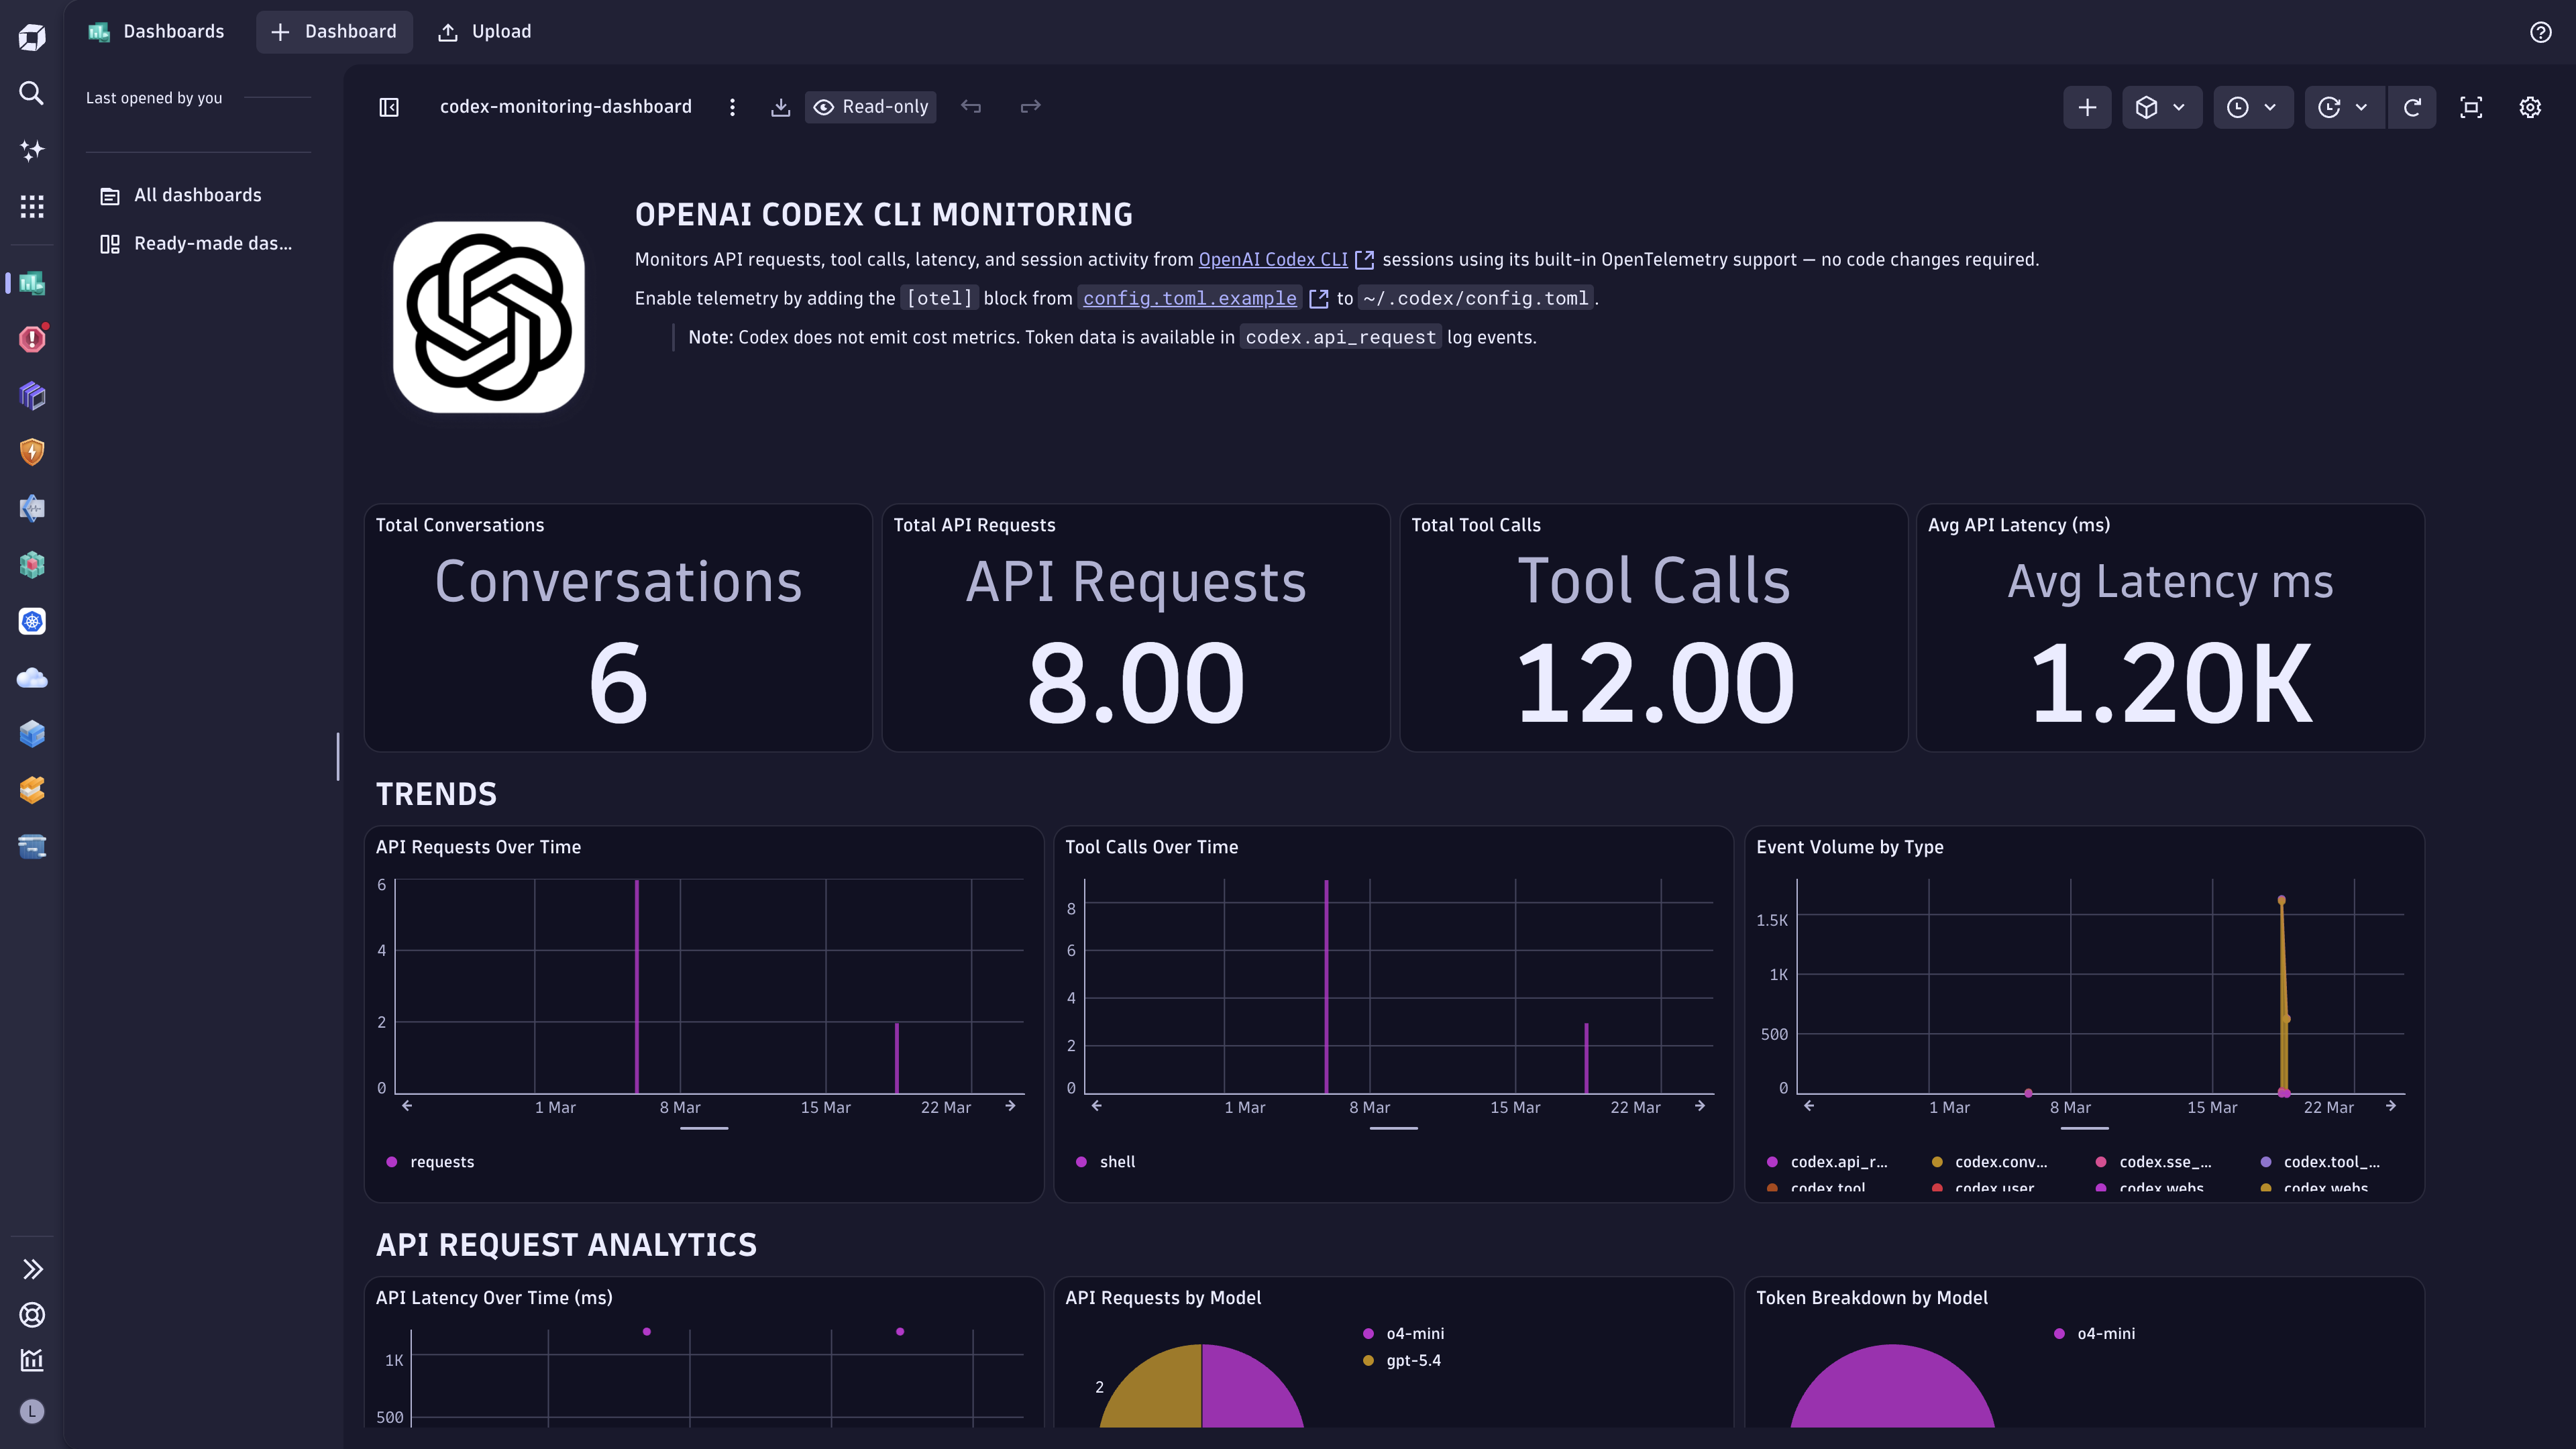Click the OpenAI logo image
The image size is (2576, 1449).
[x=488, y=317]
